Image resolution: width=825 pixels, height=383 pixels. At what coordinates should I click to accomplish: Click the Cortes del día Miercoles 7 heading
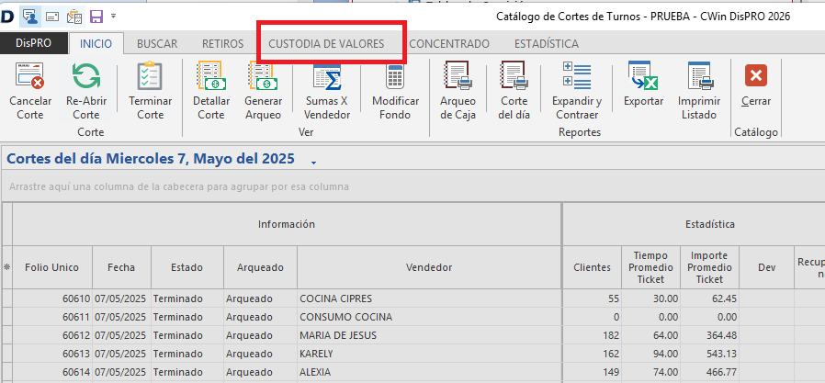click(x=151, y=159)
